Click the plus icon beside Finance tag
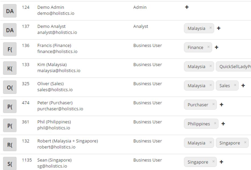Screen dimensions: 251x170 click(x=216, y=47)
